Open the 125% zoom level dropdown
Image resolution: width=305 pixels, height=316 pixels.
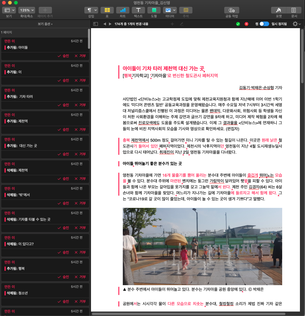tap(27, 10)
